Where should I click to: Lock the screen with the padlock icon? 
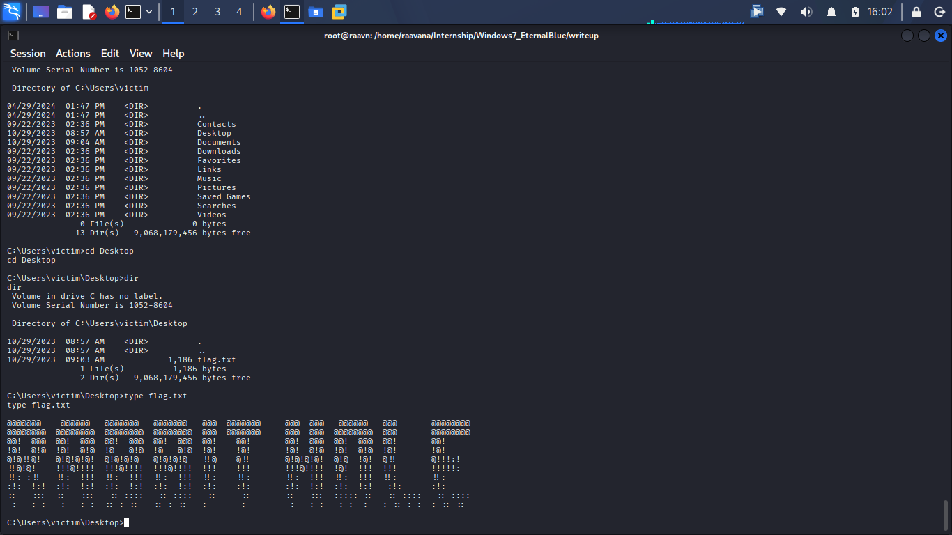pos(916,12)
